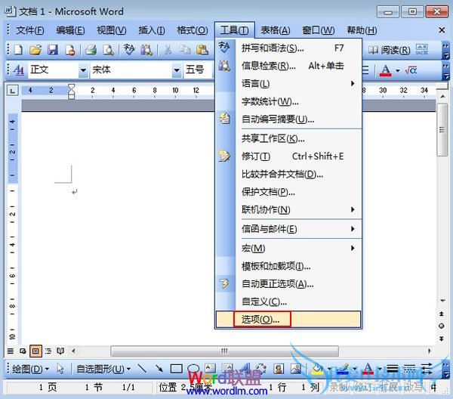The height and width of the screenshot is (399, 453).
Task: Print the document using the printer icon
Action: pos(91,50)
